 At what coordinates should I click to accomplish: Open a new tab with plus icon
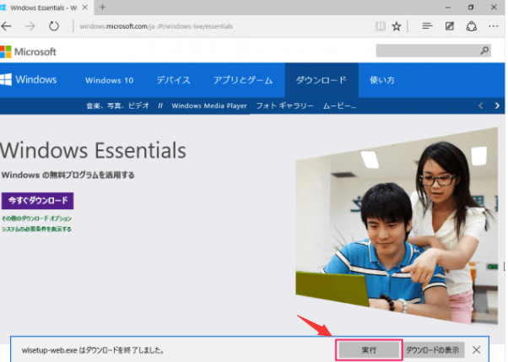pos(102,7)
